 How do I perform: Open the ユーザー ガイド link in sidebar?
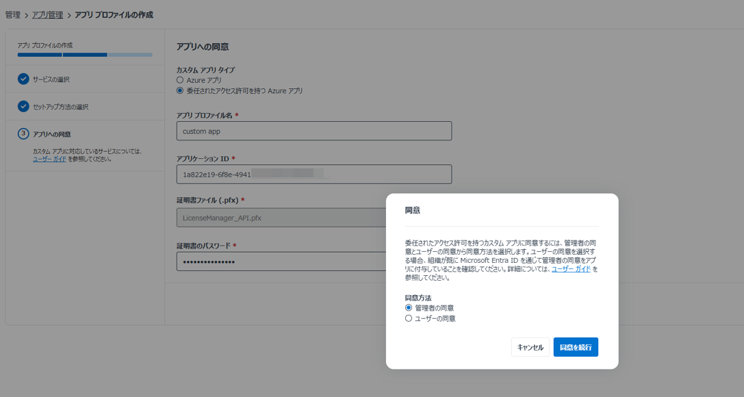pyautogui.click(x=49, y=159)
